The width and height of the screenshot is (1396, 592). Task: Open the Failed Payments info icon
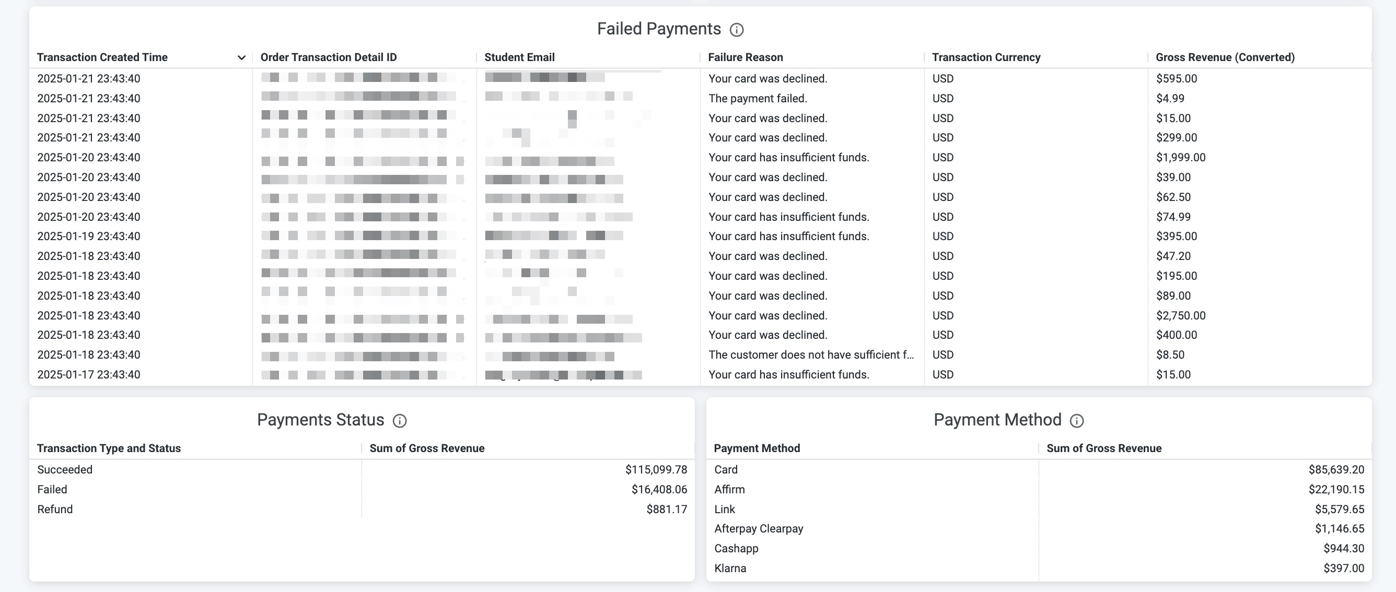pos(736,30)
